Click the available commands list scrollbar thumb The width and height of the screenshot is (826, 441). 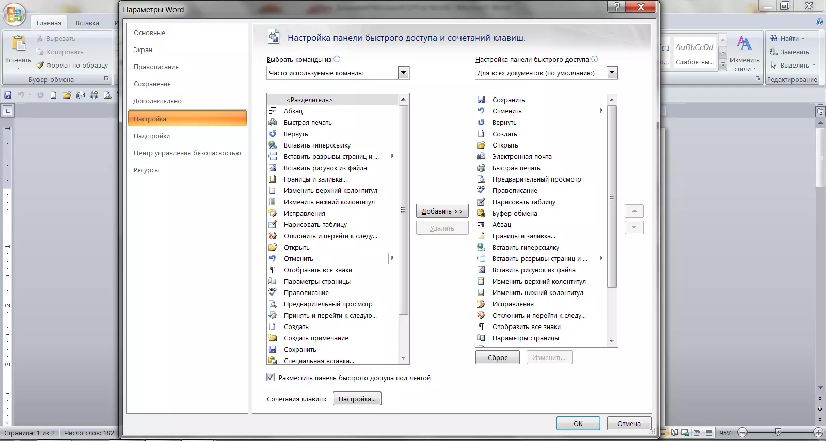click(x=404, y=209)
